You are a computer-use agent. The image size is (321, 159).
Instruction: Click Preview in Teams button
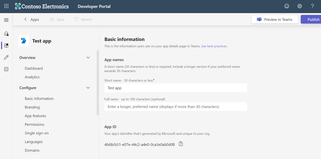tap(275, 20)
